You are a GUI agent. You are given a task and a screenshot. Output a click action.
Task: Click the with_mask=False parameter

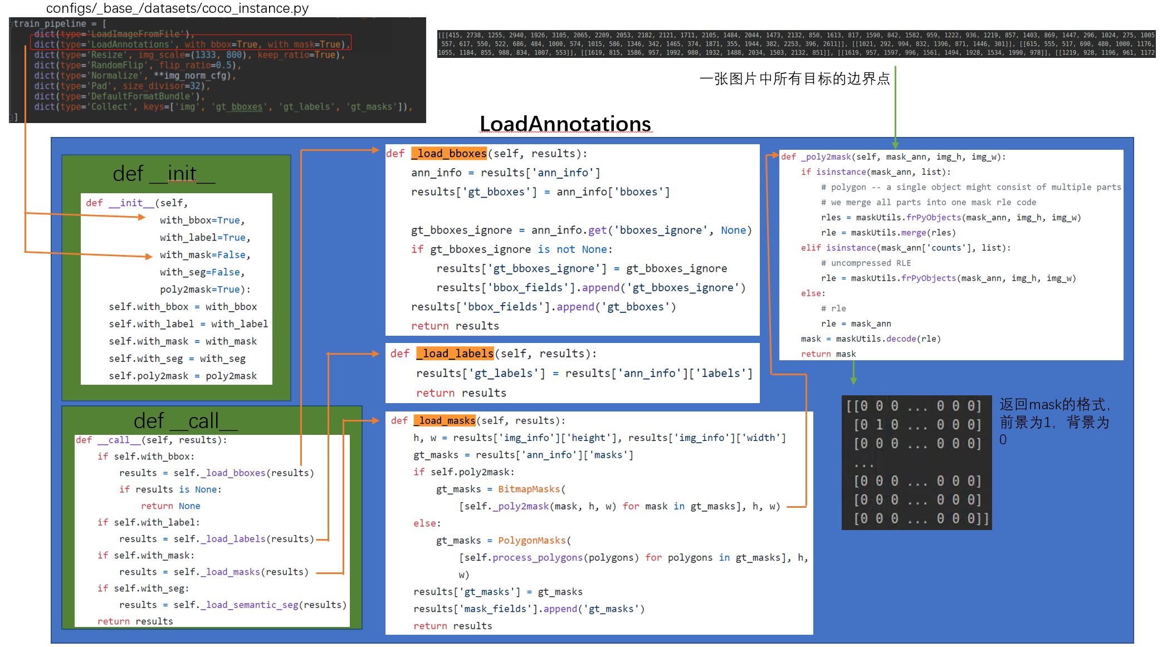coord(204,255)
